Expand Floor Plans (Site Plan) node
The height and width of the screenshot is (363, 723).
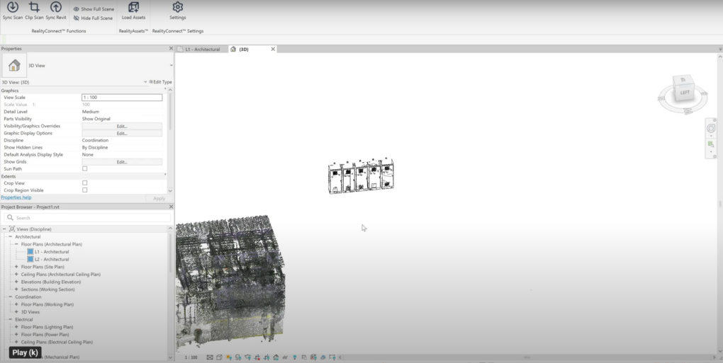[16, 267]
